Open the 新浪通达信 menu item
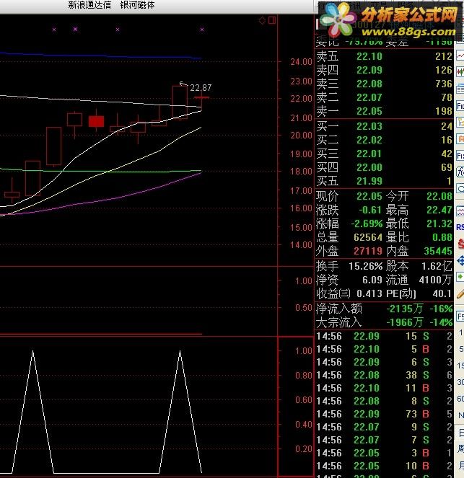Image resolution: width=464 pixels, height=478 pixels. [x=89, y=5]
